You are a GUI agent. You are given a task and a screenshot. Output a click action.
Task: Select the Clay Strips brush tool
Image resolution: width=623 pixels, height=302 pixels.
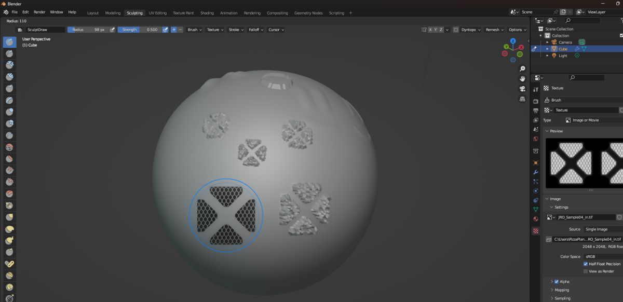9,77
